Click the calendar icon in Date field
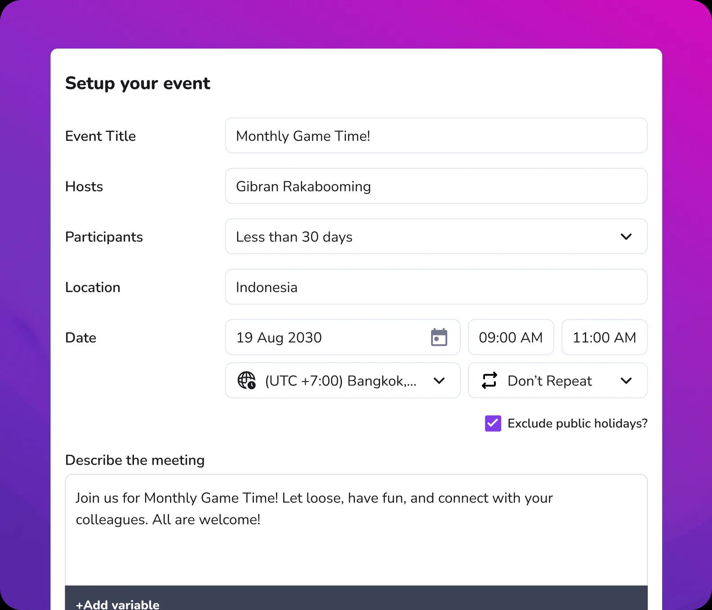The height and width of the screenshot is (610, 712). tap(439, 337)
